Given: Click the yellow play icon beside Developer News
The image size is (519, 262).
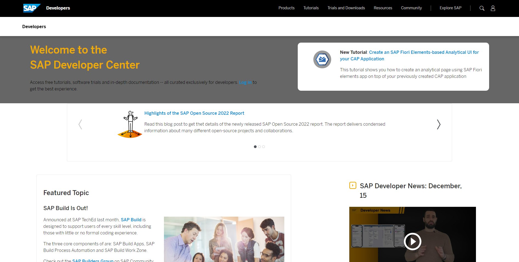Looking at the screenshot, I should (353, 186).
